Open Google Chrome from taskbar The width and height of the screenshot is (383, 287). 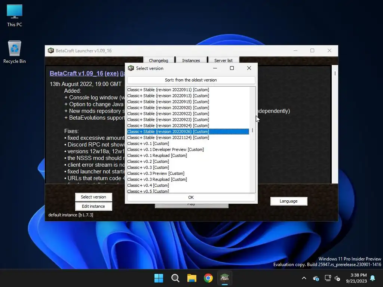tap(208, 278)
